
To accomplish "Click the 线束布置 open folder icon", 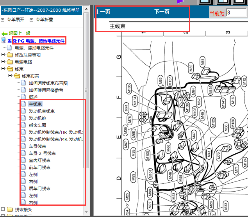I will click(17, 76).
